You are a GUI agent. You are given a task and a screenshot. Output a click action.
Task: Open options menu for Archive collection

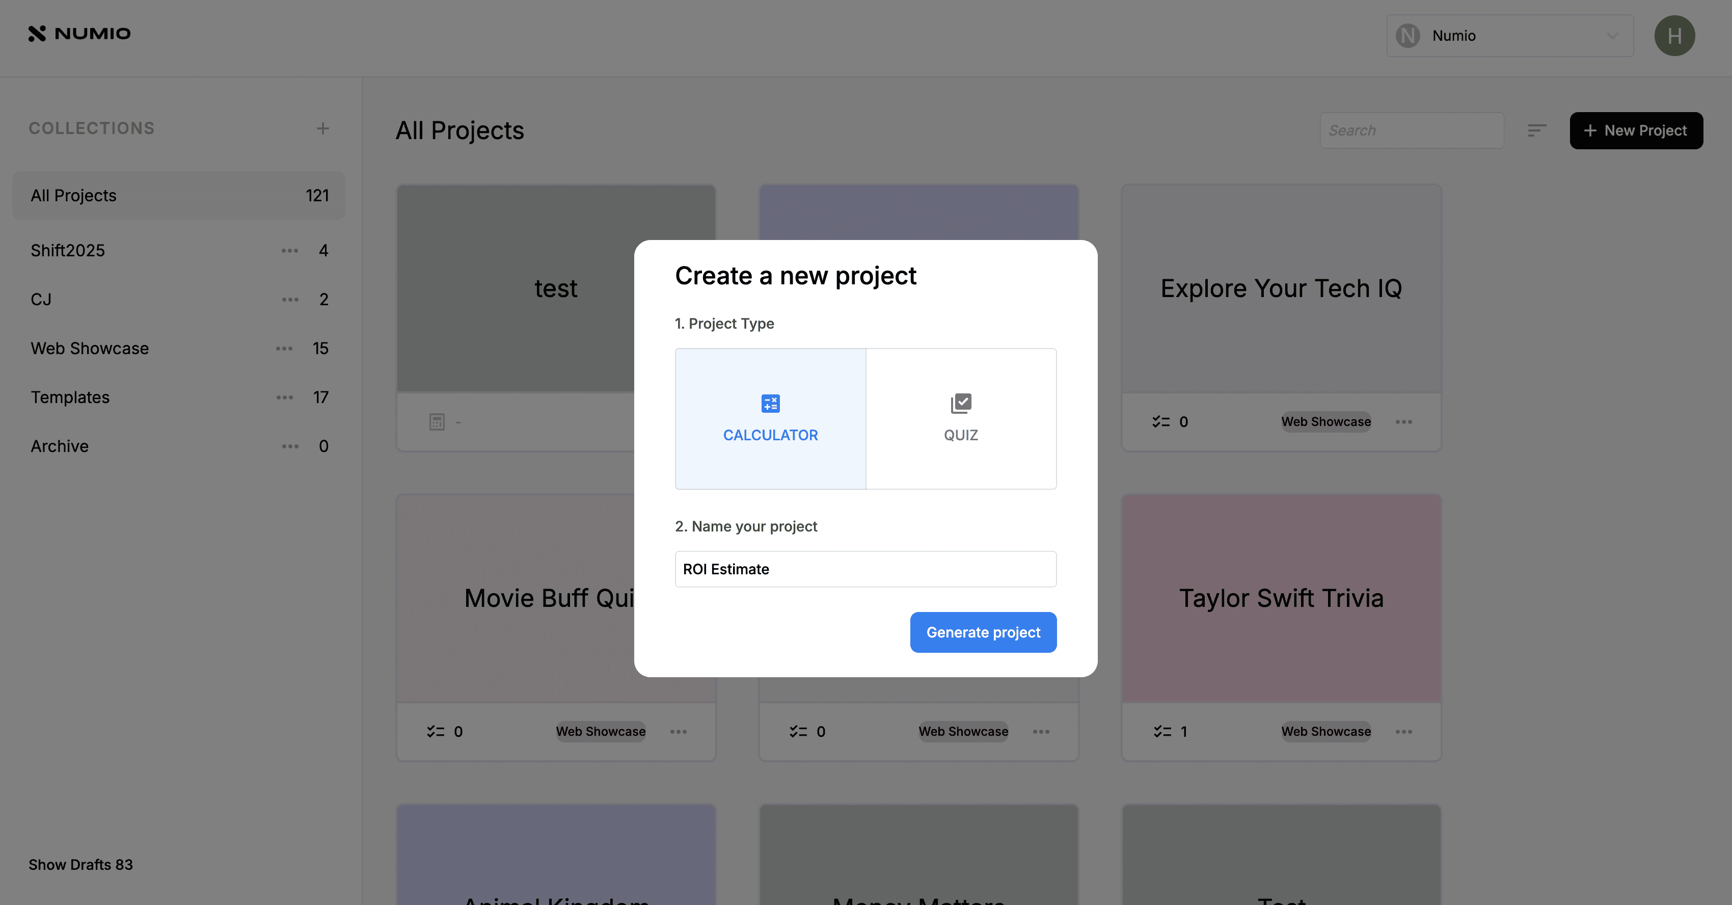click(x=290, y=446)
